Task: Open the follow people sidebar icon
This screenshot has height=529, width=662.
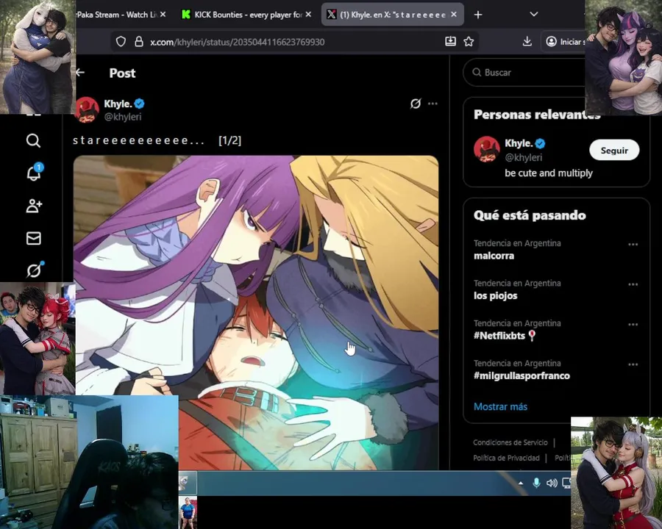Action: (x=34, y=206)
